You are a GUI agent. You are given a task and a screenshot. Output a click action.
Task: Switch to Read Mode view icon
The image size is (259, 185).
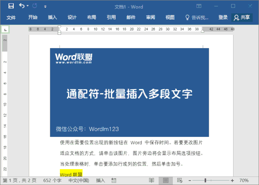pyautogui.click(x=151, y=181)
